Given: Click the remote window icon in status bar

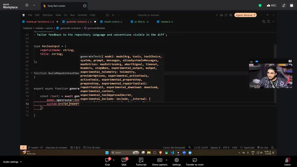Looking at the screenshot, I should point(23,147).
